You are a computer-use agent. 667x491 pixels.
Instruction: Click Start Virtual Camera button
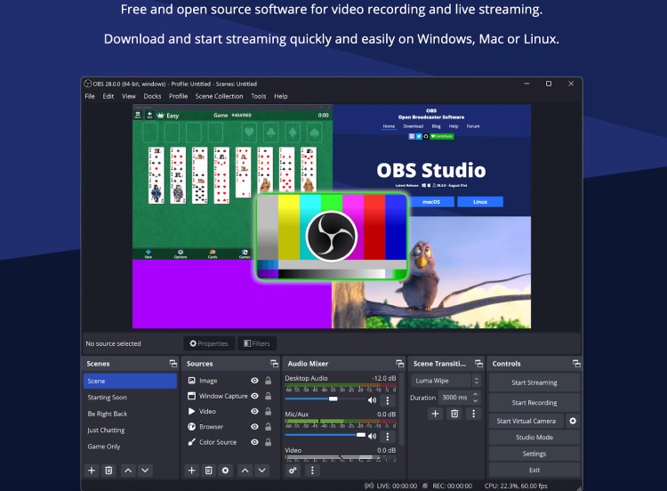click(x=526, y=421)
